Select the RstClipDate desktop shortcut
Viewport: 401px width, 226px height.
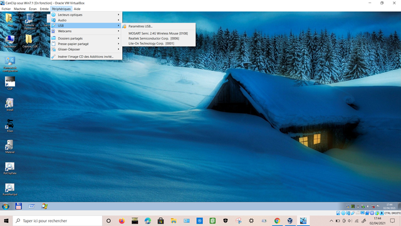(10, 168)
